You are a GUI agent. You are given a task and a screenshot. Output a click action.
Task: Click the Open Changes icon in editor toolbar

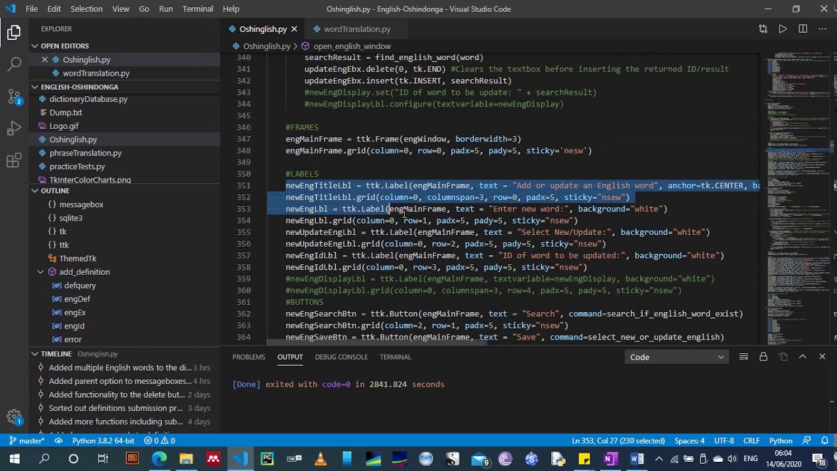(x=763, y=29)
